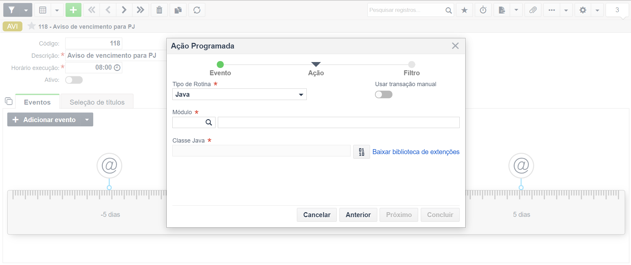Go to the Filtro wizard step
This screenshot has height=265, width=631.
pyautogui.click(x=412, y=69)
